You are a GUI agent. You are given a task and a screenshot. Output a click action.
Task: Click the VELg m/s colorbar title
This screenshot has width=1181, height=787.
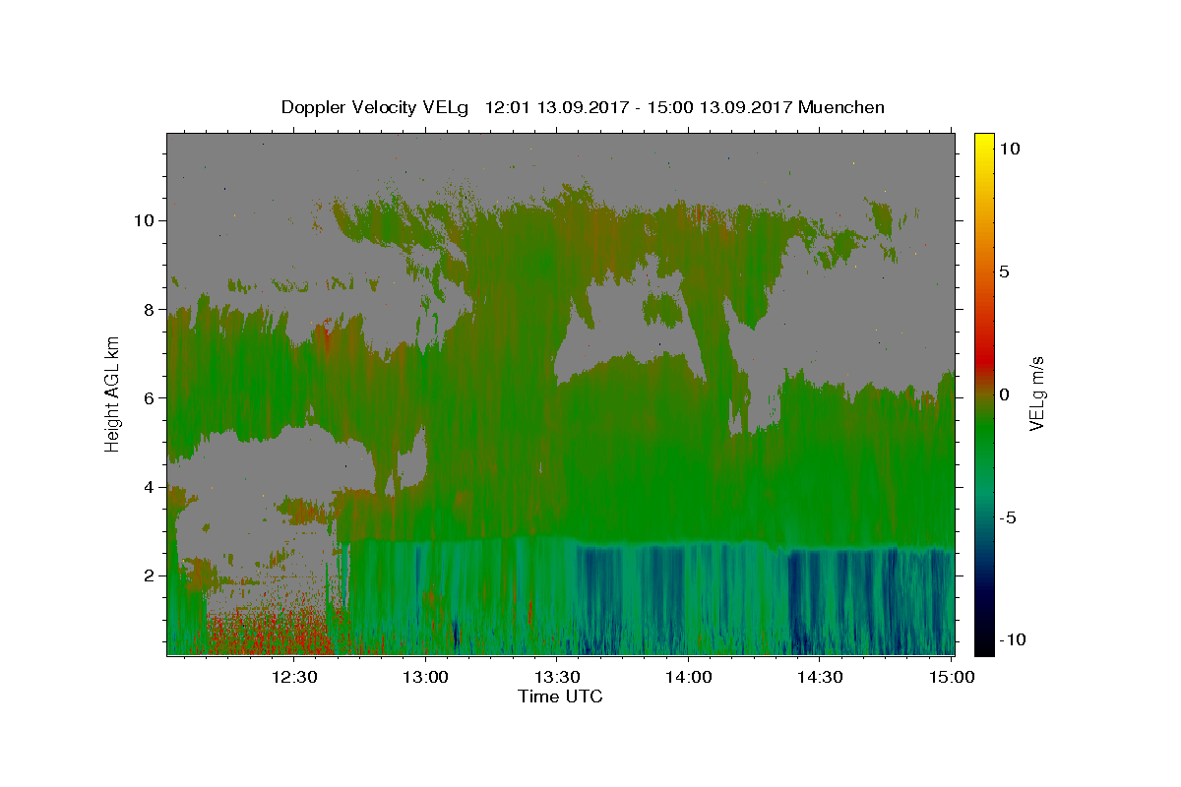[x=1036, y=393]
